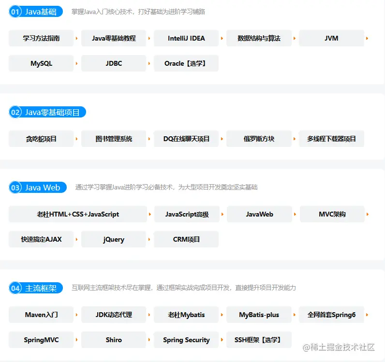Click the Spring Security course box
Screen dimensions: 385x362
coord(186,340)
